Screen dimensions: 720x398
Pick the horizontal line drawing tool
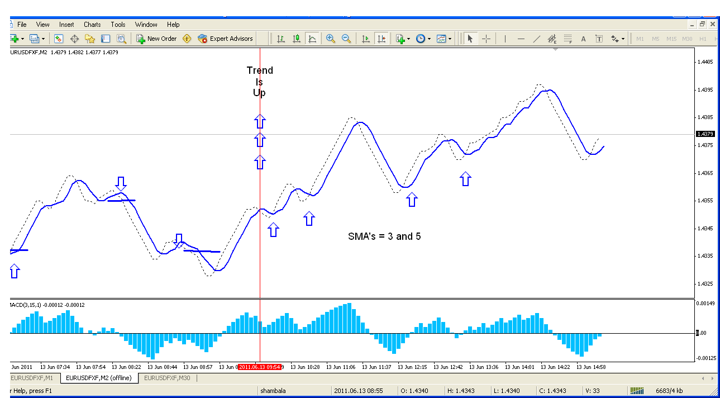[x=521, y=39]
